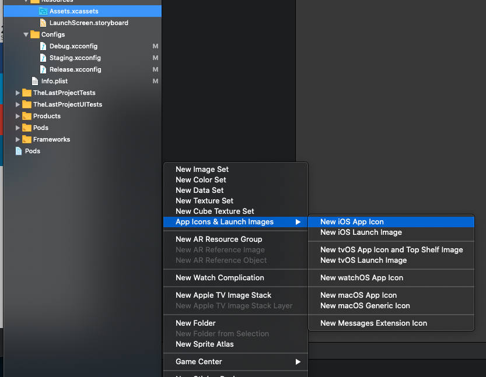This screenshot has width=486, height=377.
Task: Click the M status badge for Staging.xcconfig
Action: click(x=155, y=58)
